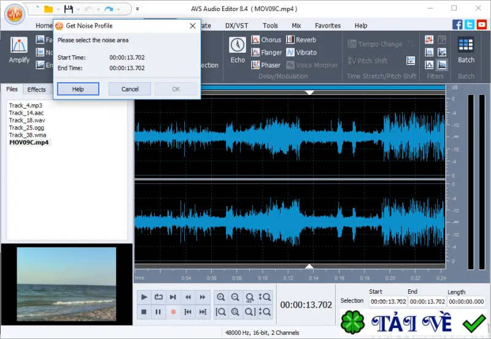Pause the audio playback

[x=158, y=312]
